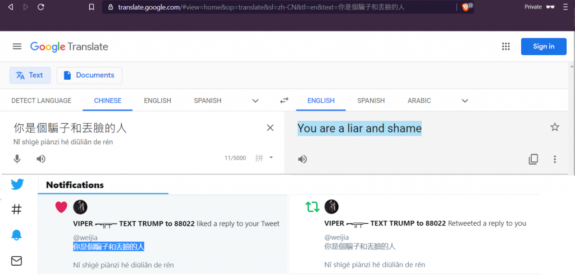Image resolution: width=575 pixels, height=277 pixels.
Task: Copy the translation to clipboard
Action: (x=533, y=159)
